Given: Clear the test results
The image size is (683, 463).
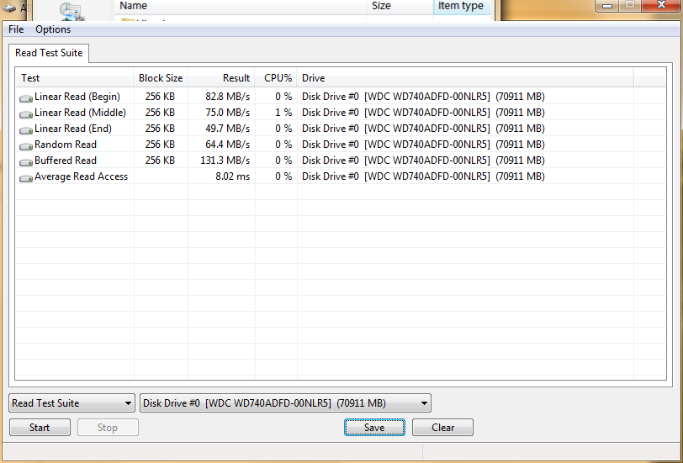Looking at the screenshot, I should point(442,428).
